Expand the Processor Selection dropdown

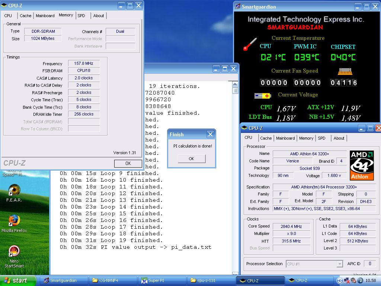340,264
